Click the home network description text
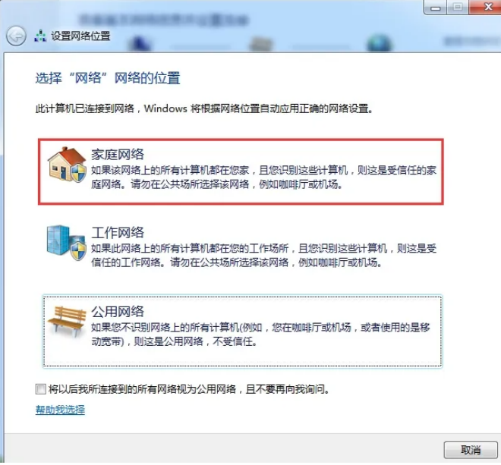The height and width of the screenshot is (465, 501). [x=263, y=178]
